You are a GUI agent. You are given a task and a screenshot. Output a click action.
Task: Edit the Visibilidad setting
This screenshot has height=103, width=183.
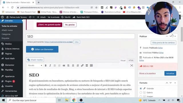click(161, 53)
